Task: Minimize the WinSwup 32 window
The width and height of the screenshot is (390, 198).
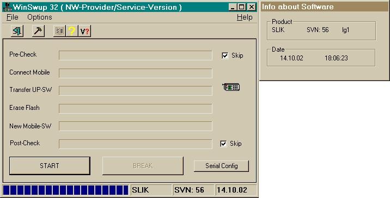Action: [233, 7]
